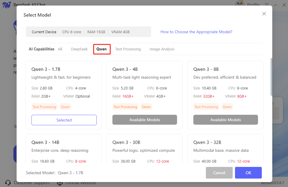Screen dimensions: 288x187
Task: Switch to the DeepSeek tab
Action: (79, 49)
